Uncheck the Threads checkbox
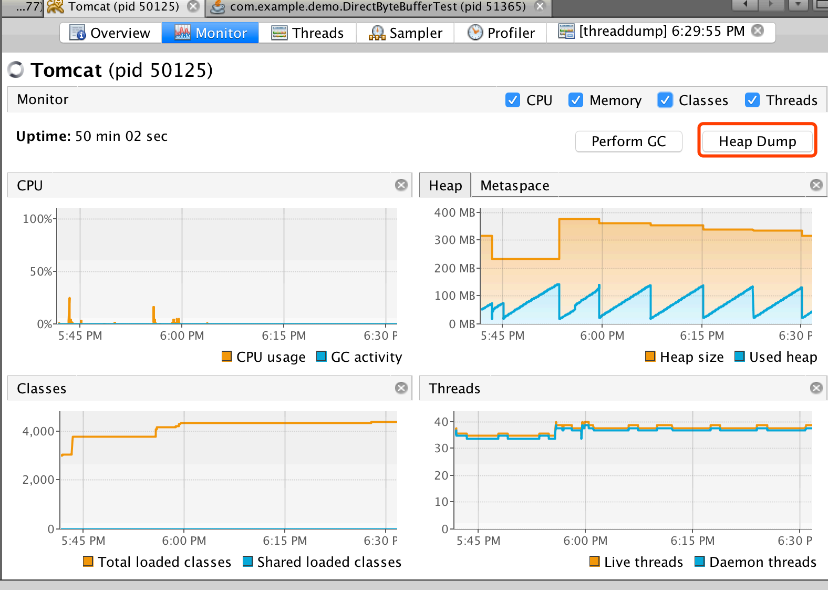The image size is (828, 590). coord(752,100)
